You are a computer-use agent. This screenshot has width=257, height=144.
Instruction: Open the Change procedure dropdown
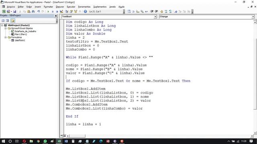click(x=253, y=17)
